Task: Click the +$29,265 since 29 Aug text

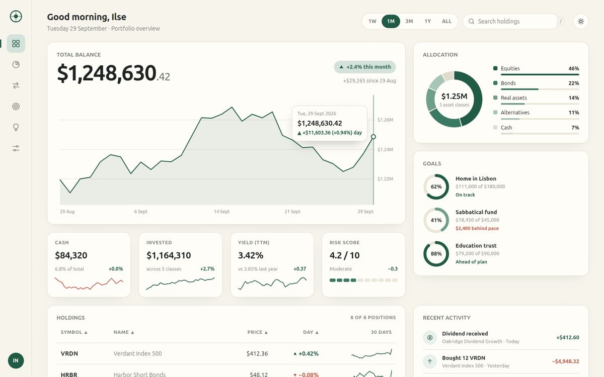Action: click(369, 81)
